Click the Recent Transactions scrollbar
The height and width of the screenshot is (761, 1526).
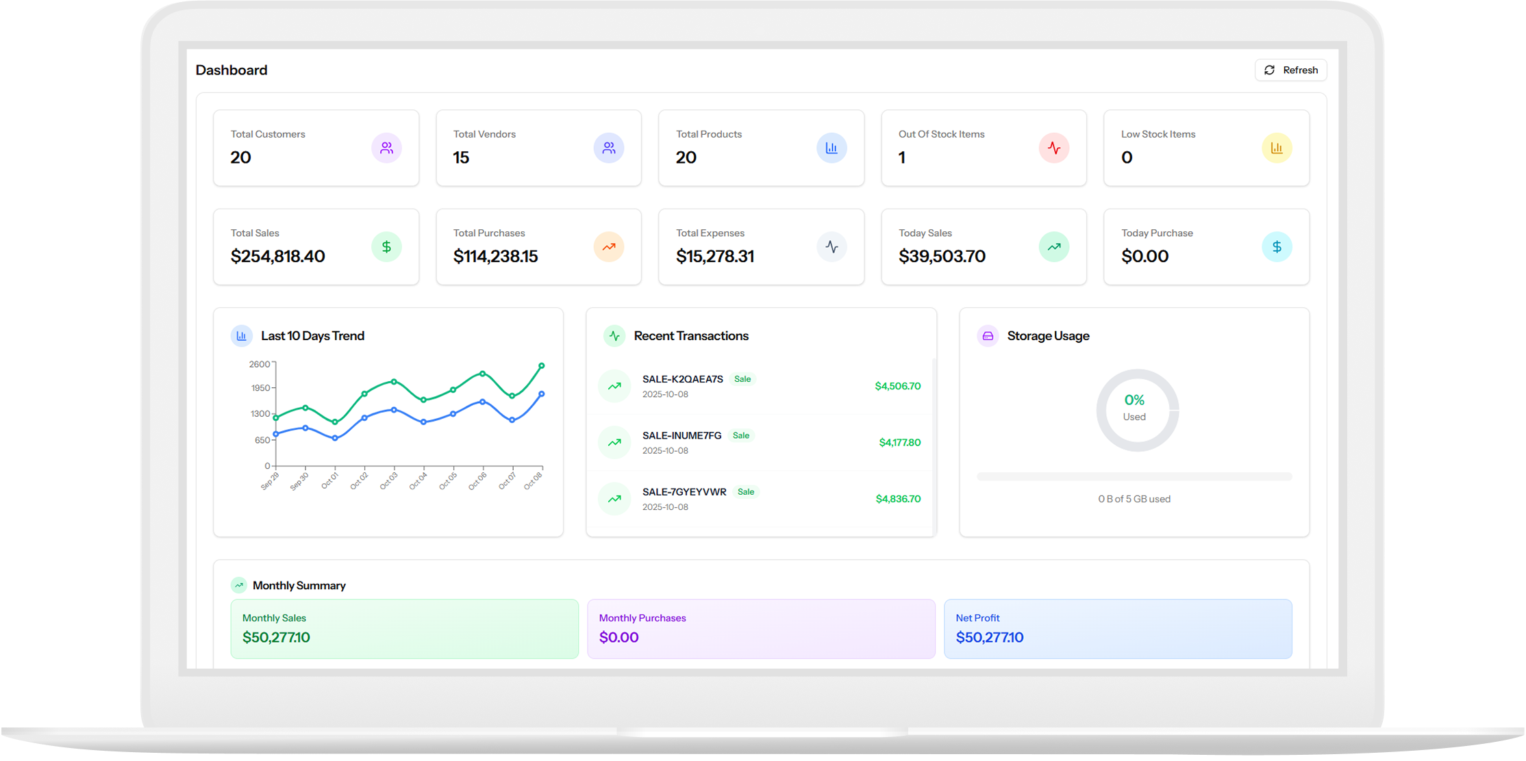934,445
